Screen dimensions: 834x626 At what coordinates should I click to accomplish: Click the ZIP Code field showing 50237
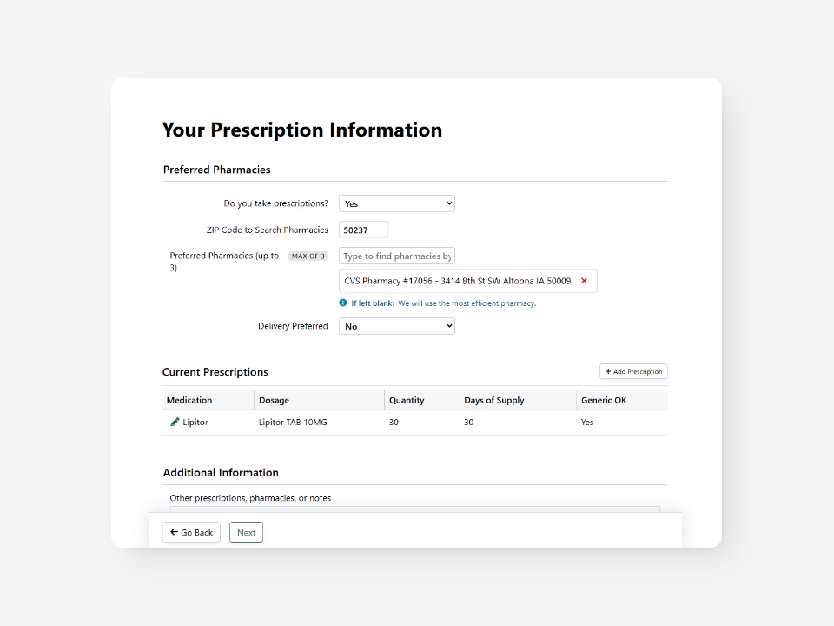point(362,229)
